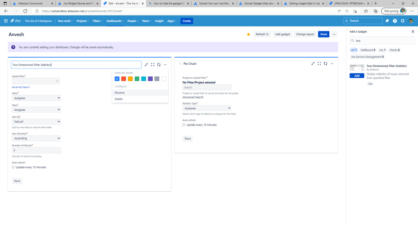418x226 pixels.
Task: Select the All 1 gadget category filter
Action: (x=354, y=50)
